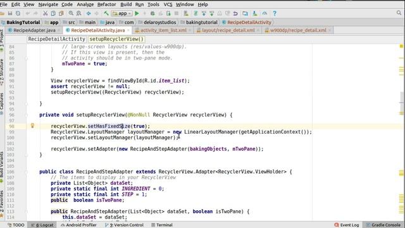Select RecipeDetailActivity.java editor tab
Screen dimensions: 405x228
[98, 30]
